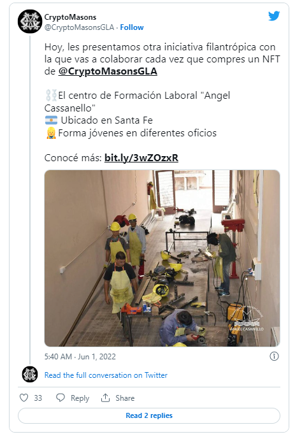Click the reply speech bubble icon
Image resolution: width=295 pixels, height=439 pixels.
(61, 398)
